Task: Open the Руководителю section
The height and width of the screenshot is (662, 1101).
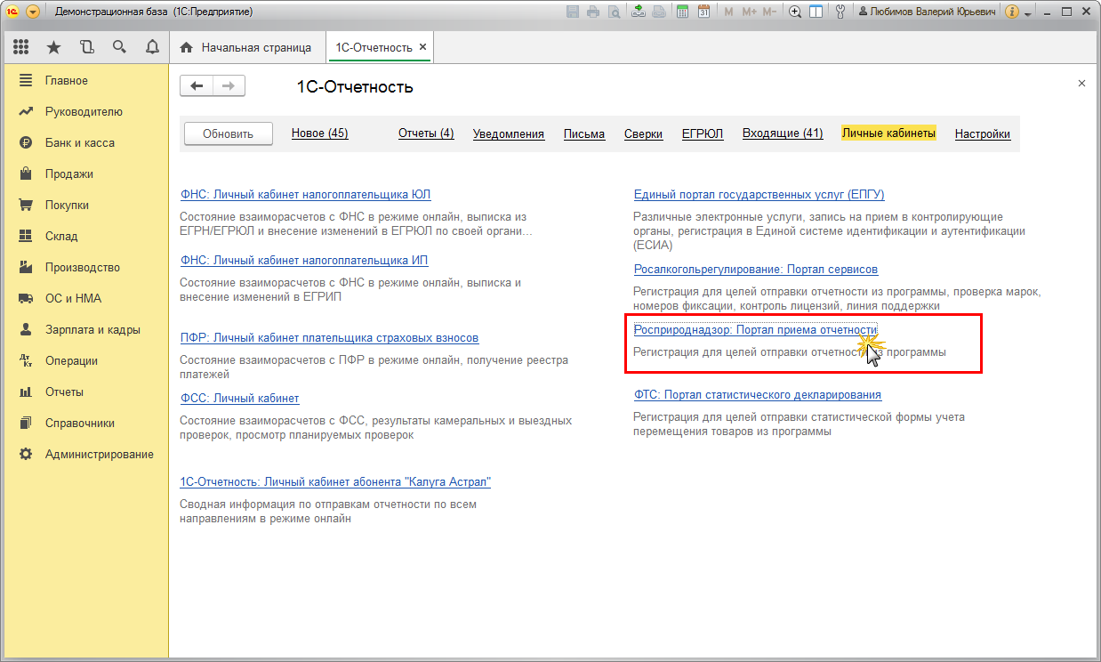Action: tap(86, 111)
